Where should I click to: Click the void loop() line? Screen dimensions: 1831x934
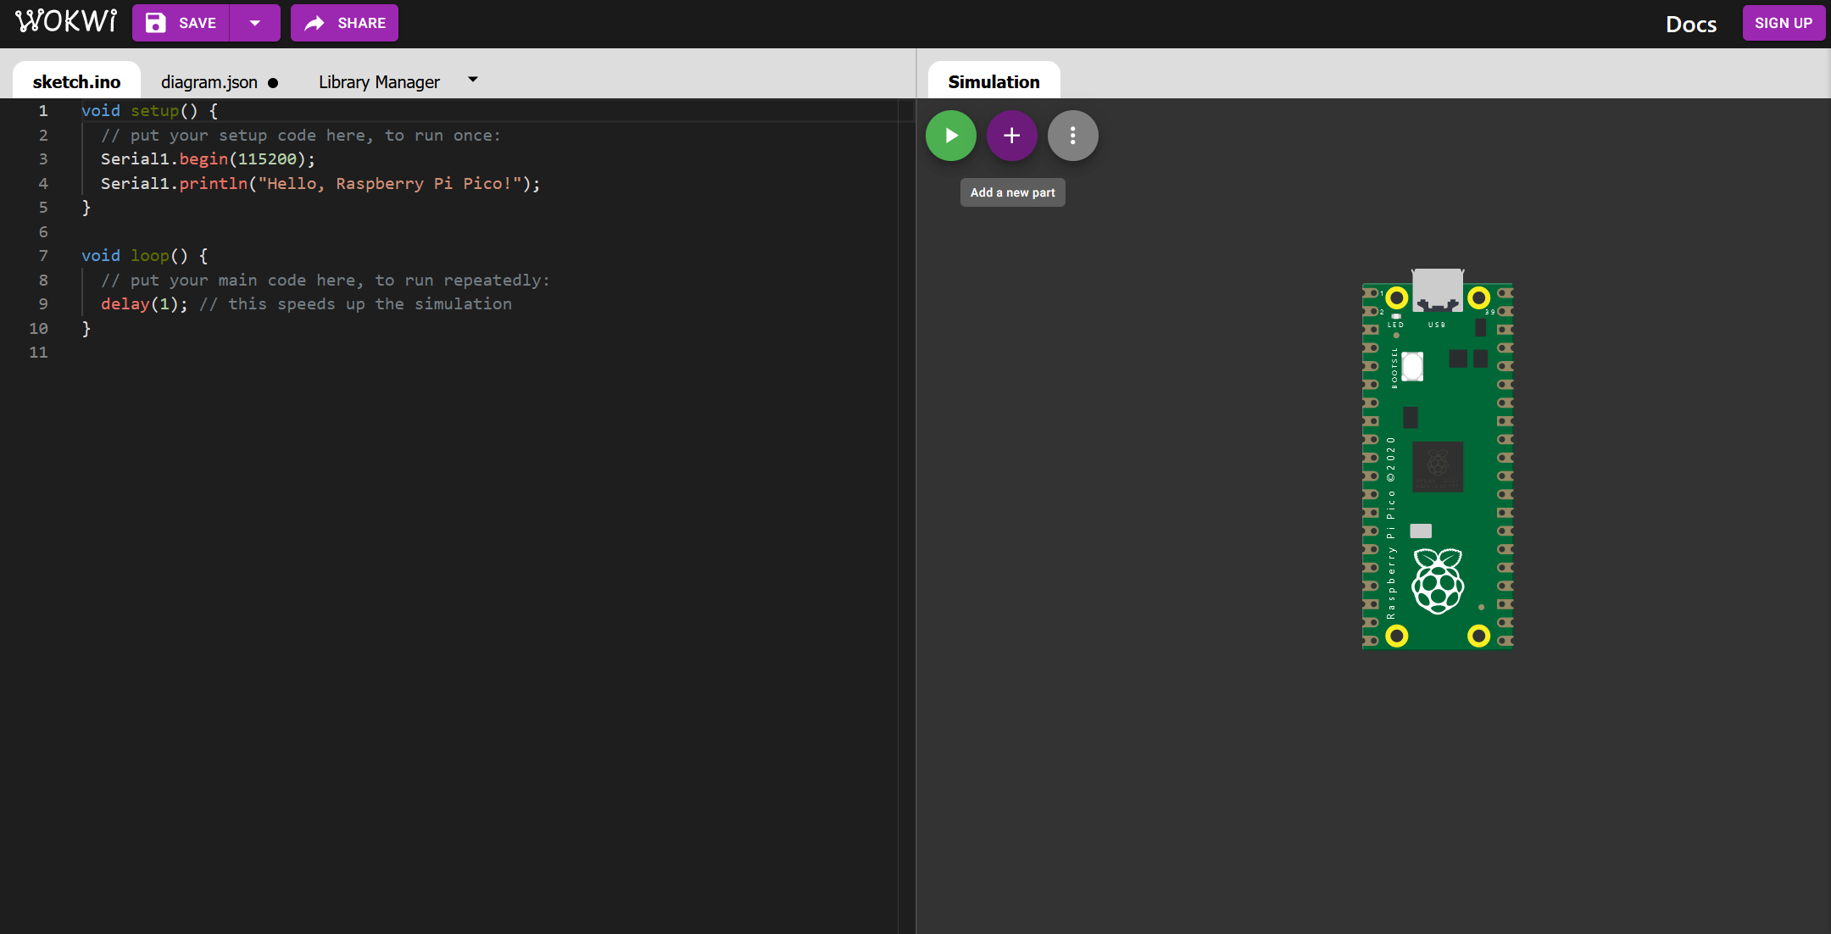coord(144,256)
